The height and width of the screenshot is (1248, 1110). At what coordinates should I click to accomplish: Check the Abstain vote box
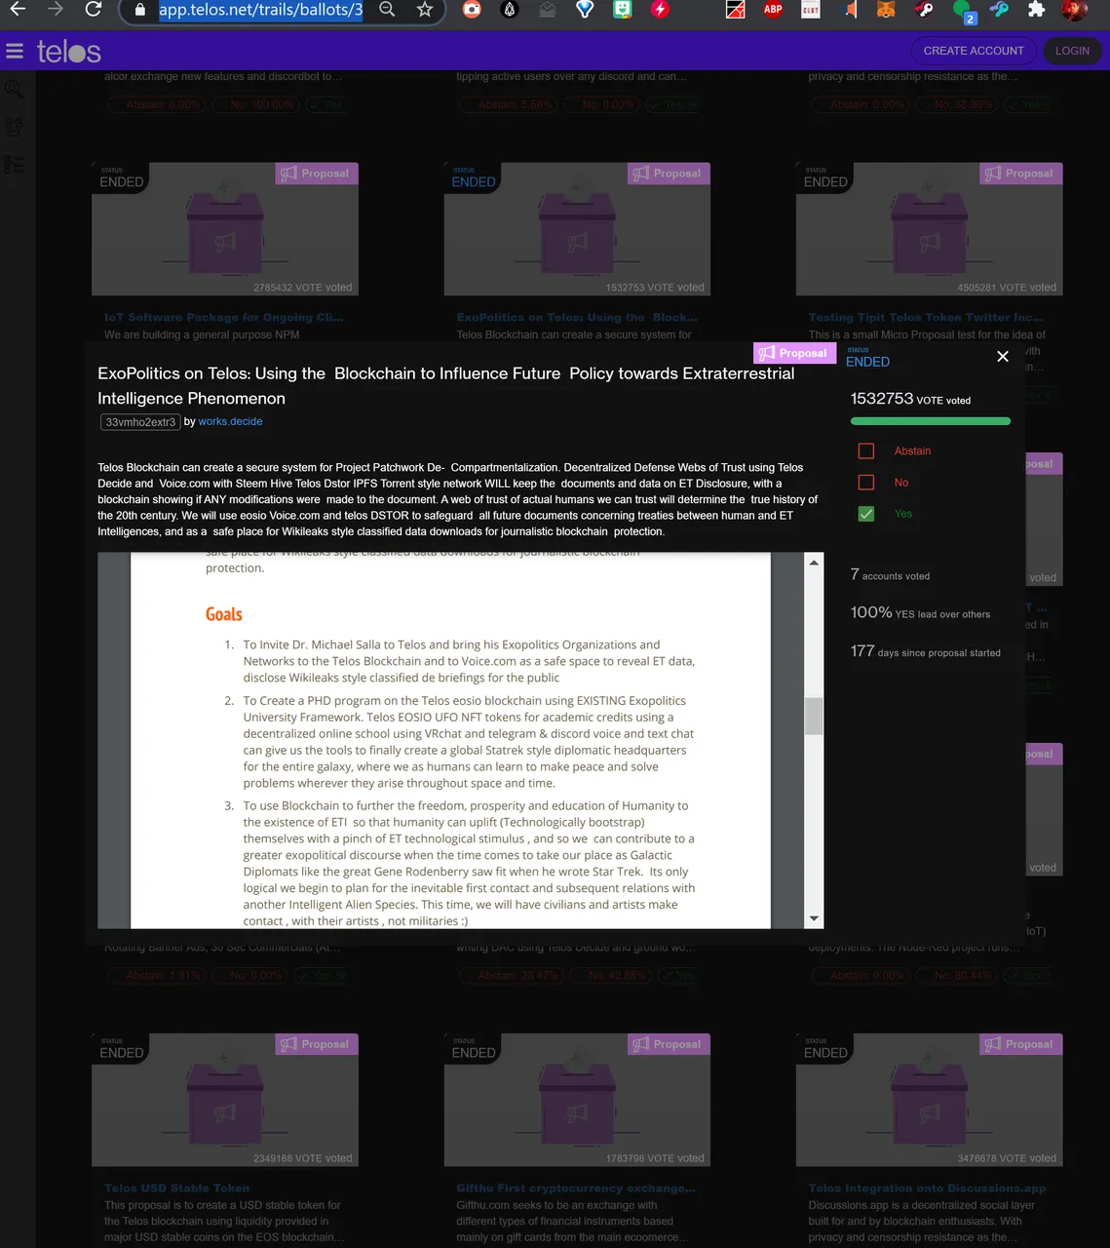[x=865, y=450]
